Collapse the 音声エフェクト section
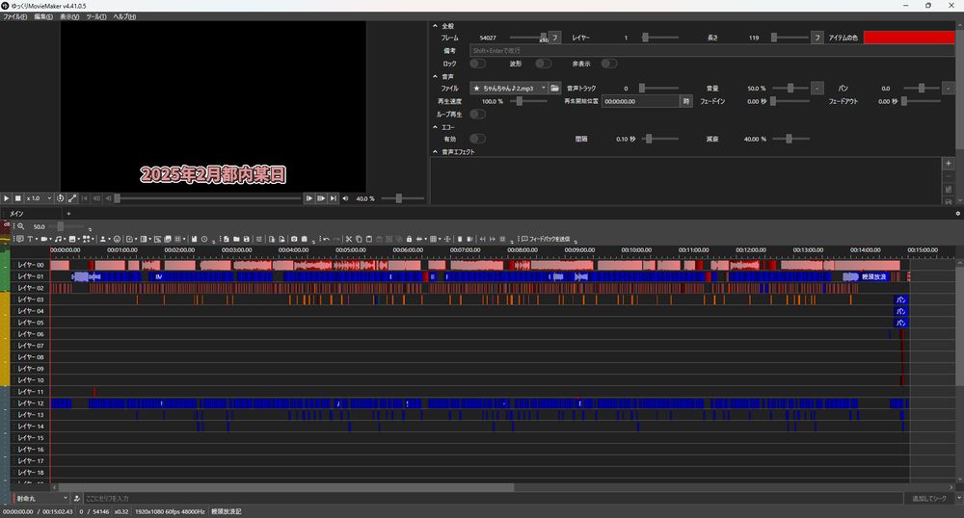This screenshot has height=518, width=964. [x=436, y=151]
